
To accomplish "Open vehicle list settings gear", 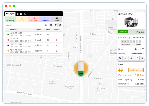I will click(x=60, y=25).
